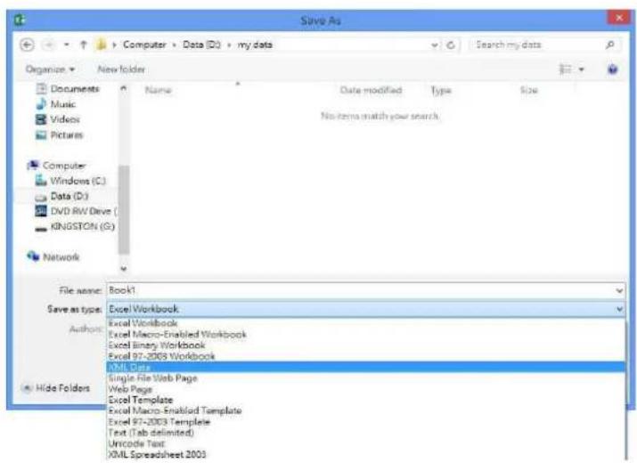
Task: Choose Excel Template file type
Action: 365,400
